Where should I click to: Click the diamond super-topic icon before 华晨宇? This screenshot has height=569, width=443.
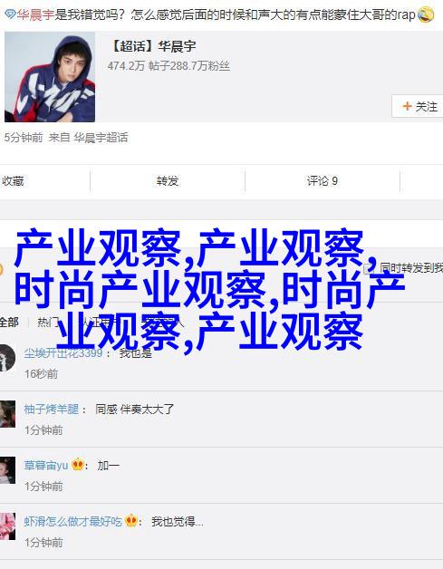click(10, 14)
